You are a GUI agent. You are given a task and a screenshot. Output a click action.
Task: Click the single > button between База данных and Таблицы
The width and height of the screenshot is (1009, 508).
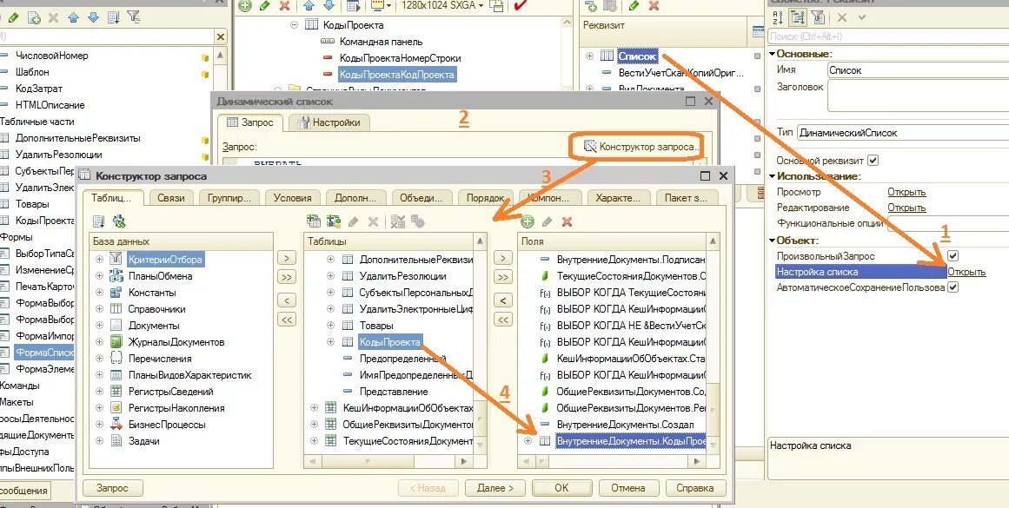(286, 259)
